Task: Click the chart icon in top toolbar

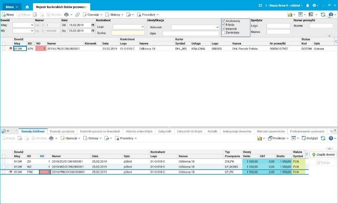Action: (x=290, y=15)
